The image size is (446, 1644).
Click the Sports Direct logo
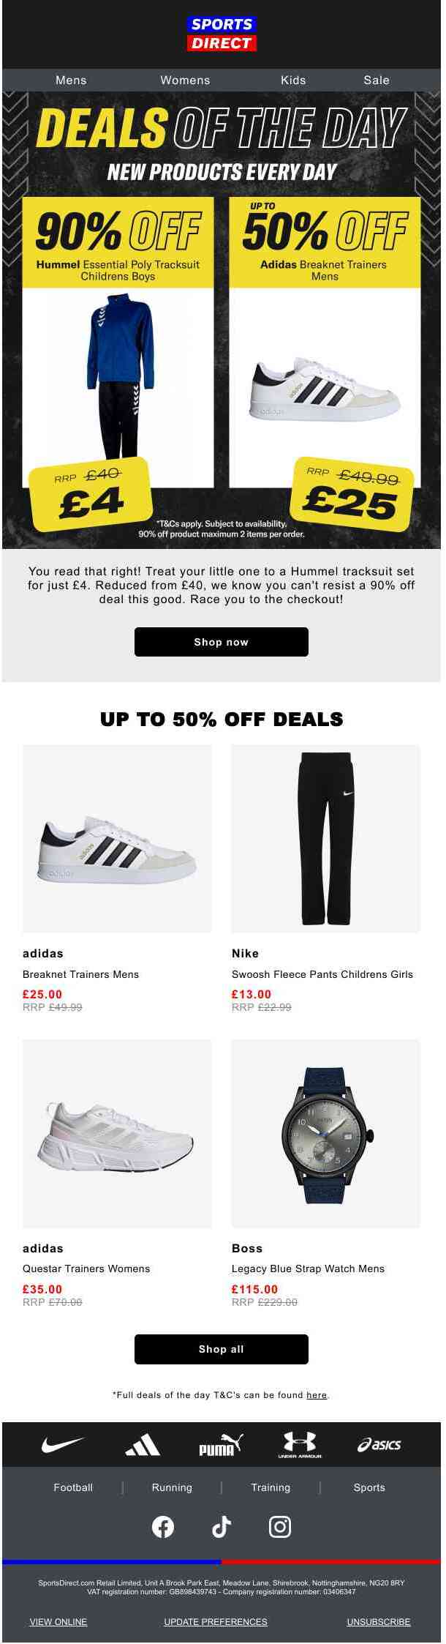(x=221, y=34)
